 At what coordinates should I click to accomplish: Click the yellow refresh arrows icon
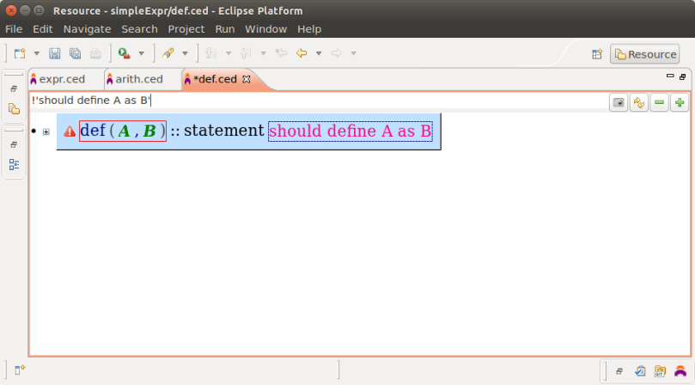[x=638, y=102]
